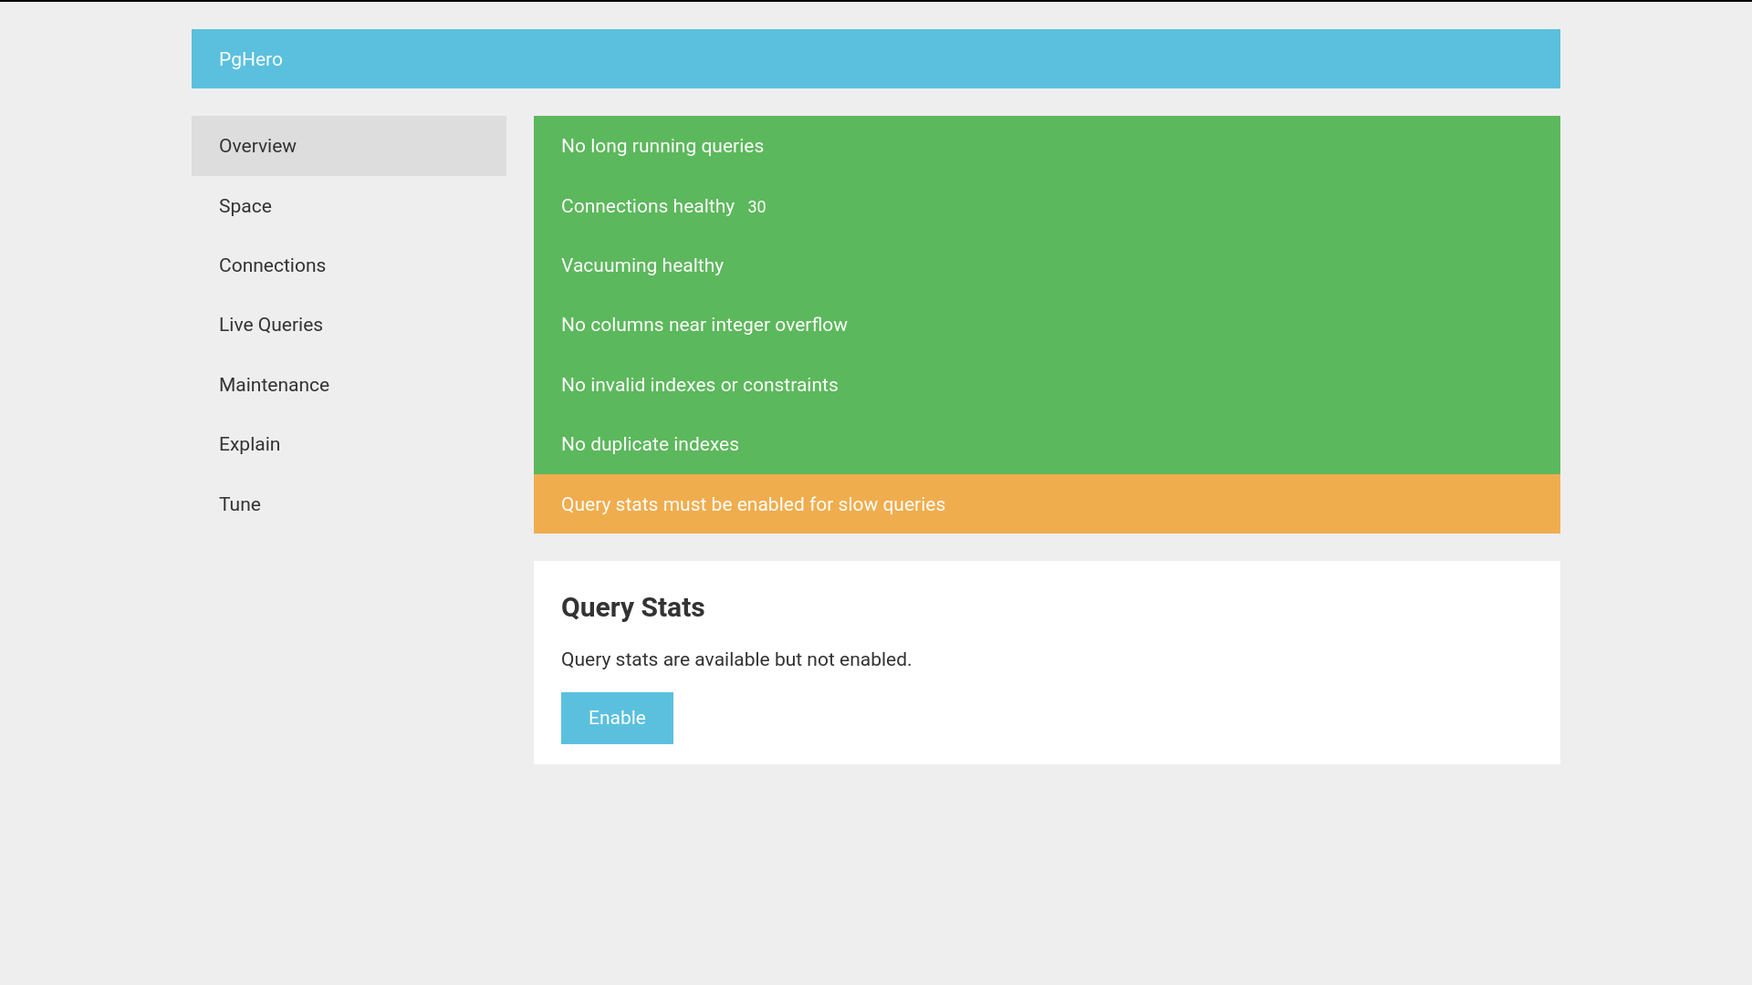Open the Connections sidebar link
This screenshot has width=1752, height=985.
(x=272, y=265)
